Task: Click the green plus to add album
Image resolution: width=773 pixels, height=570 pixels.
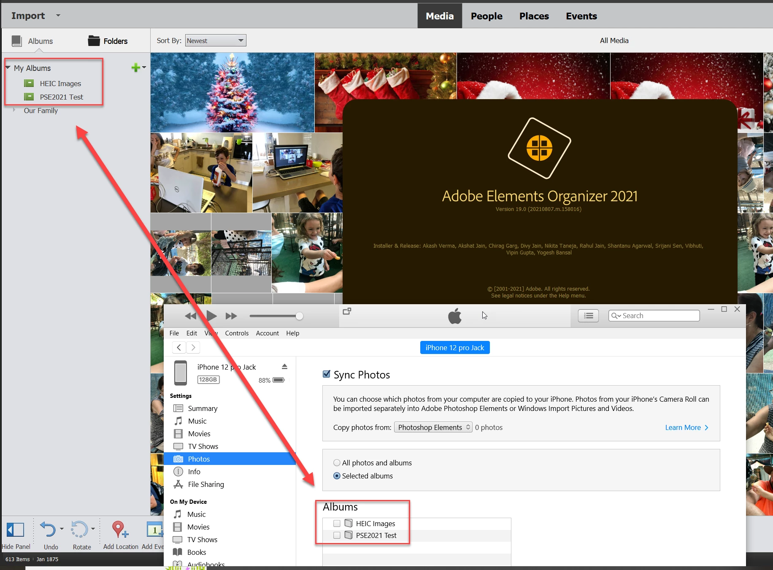Action: tap(135, 68)
